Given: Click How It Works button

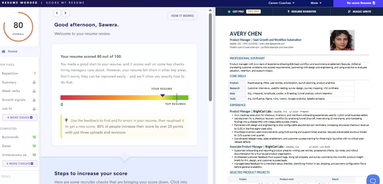Looking at the screenshot, I should (182, 16).
